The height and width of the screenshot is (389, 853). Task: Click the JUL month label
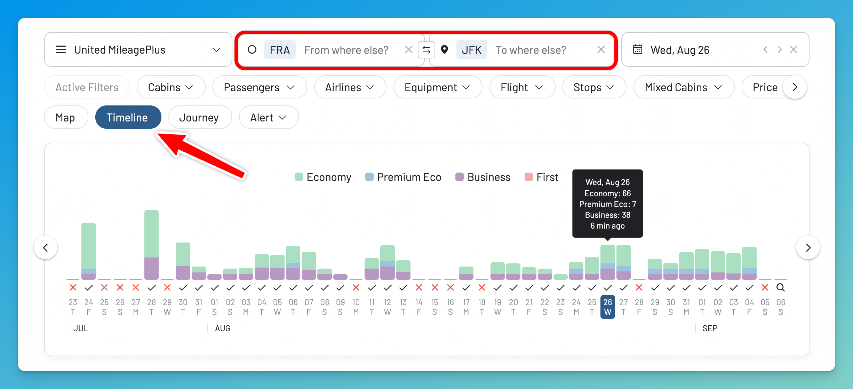tap(81, 328)
